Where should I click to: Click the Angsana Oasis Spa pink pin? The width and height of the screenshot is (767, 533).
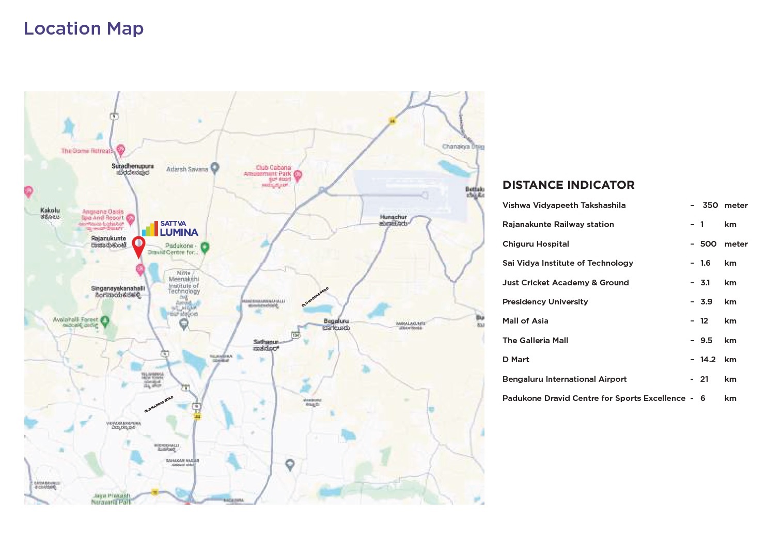point(130,219)
